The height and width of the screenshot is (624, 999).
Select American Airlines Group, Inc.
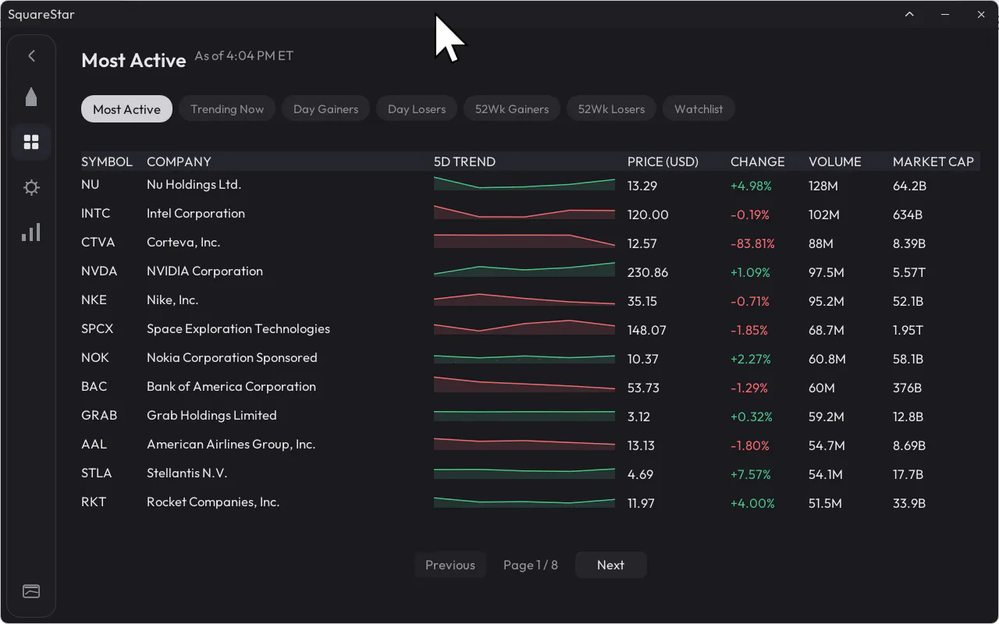[231, 444]
